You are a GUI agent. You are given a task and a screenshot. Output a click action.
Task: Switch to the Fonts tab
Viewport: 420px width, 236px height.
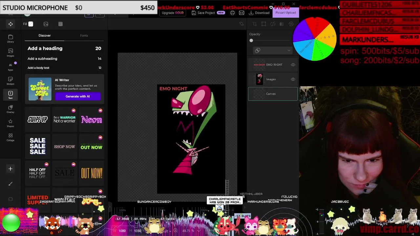(x=84, y=35)
